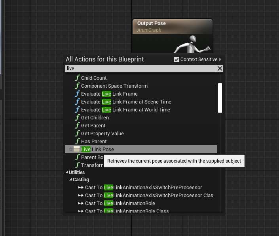Click the actions list scrollbar thumb
Screen dimensions: 279x236
[220, 98]
